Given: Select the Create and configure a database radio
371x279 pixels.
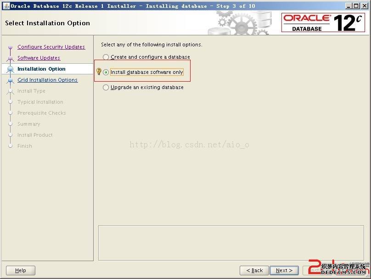Looking at the screenshot, I should [x=106, y=57].
